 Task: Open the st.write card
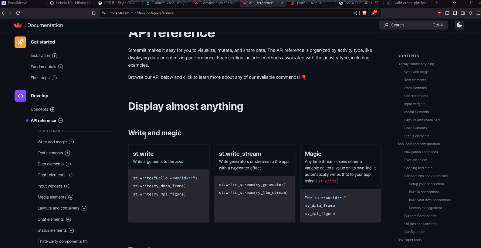point(169,184)
